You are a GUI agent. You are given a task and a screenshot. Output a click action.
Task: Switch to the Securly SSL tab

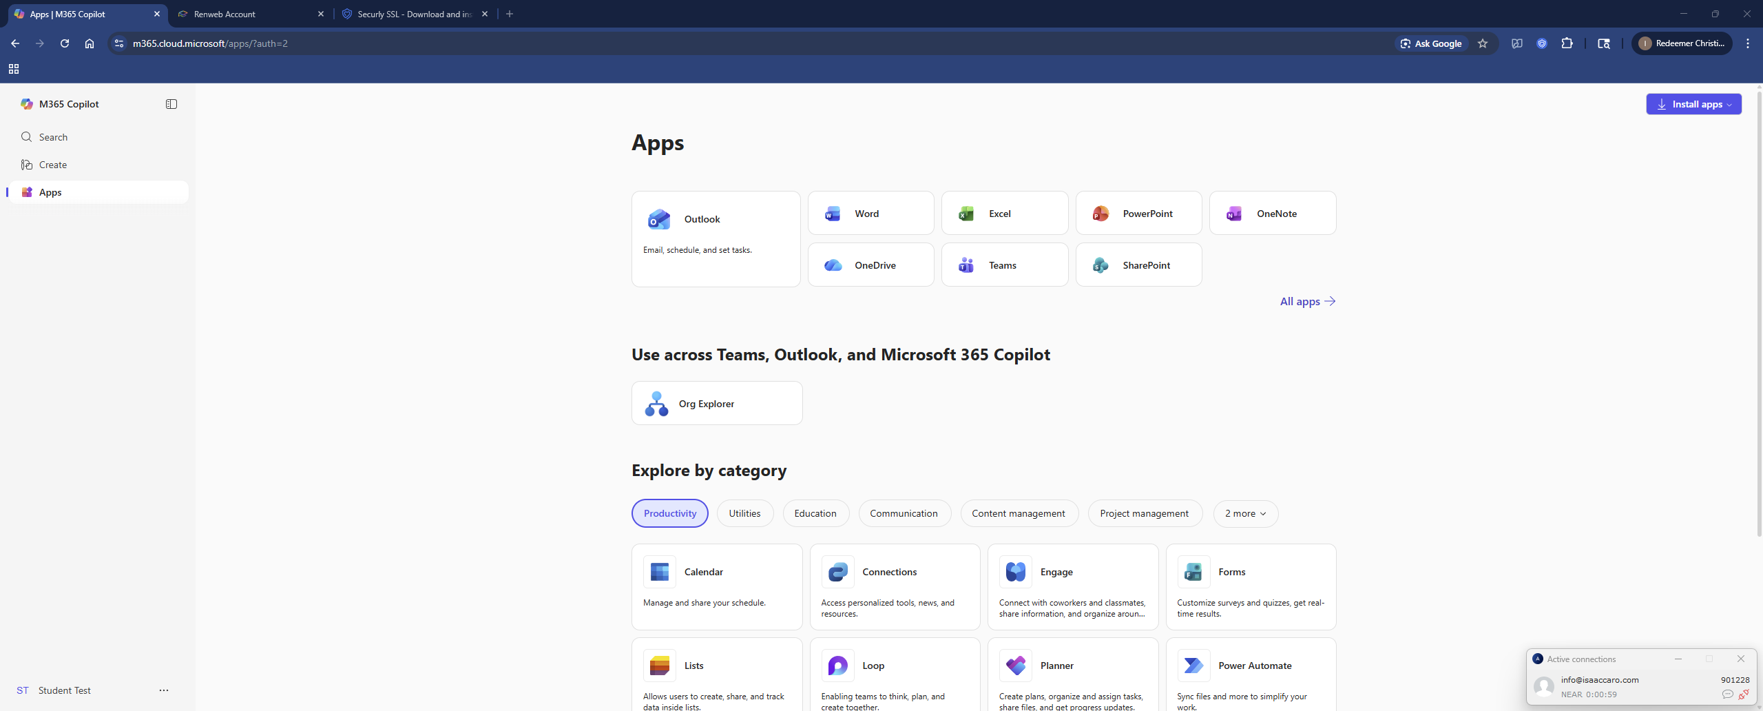pyautogui.click(x=416, y=14)
